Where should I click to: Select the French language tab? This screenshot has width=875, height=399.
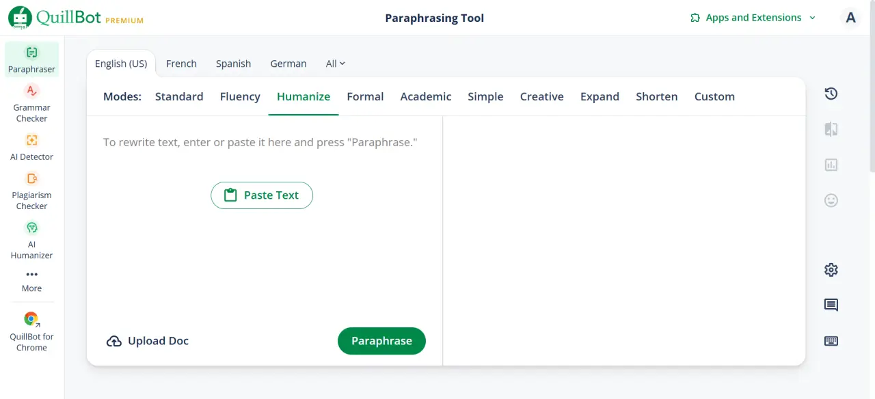(181, 64)
